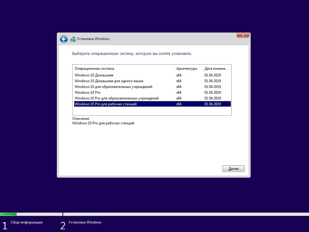Click the Windows Setup icon in title bar
The image size is (309, 232).
point(73,39)
